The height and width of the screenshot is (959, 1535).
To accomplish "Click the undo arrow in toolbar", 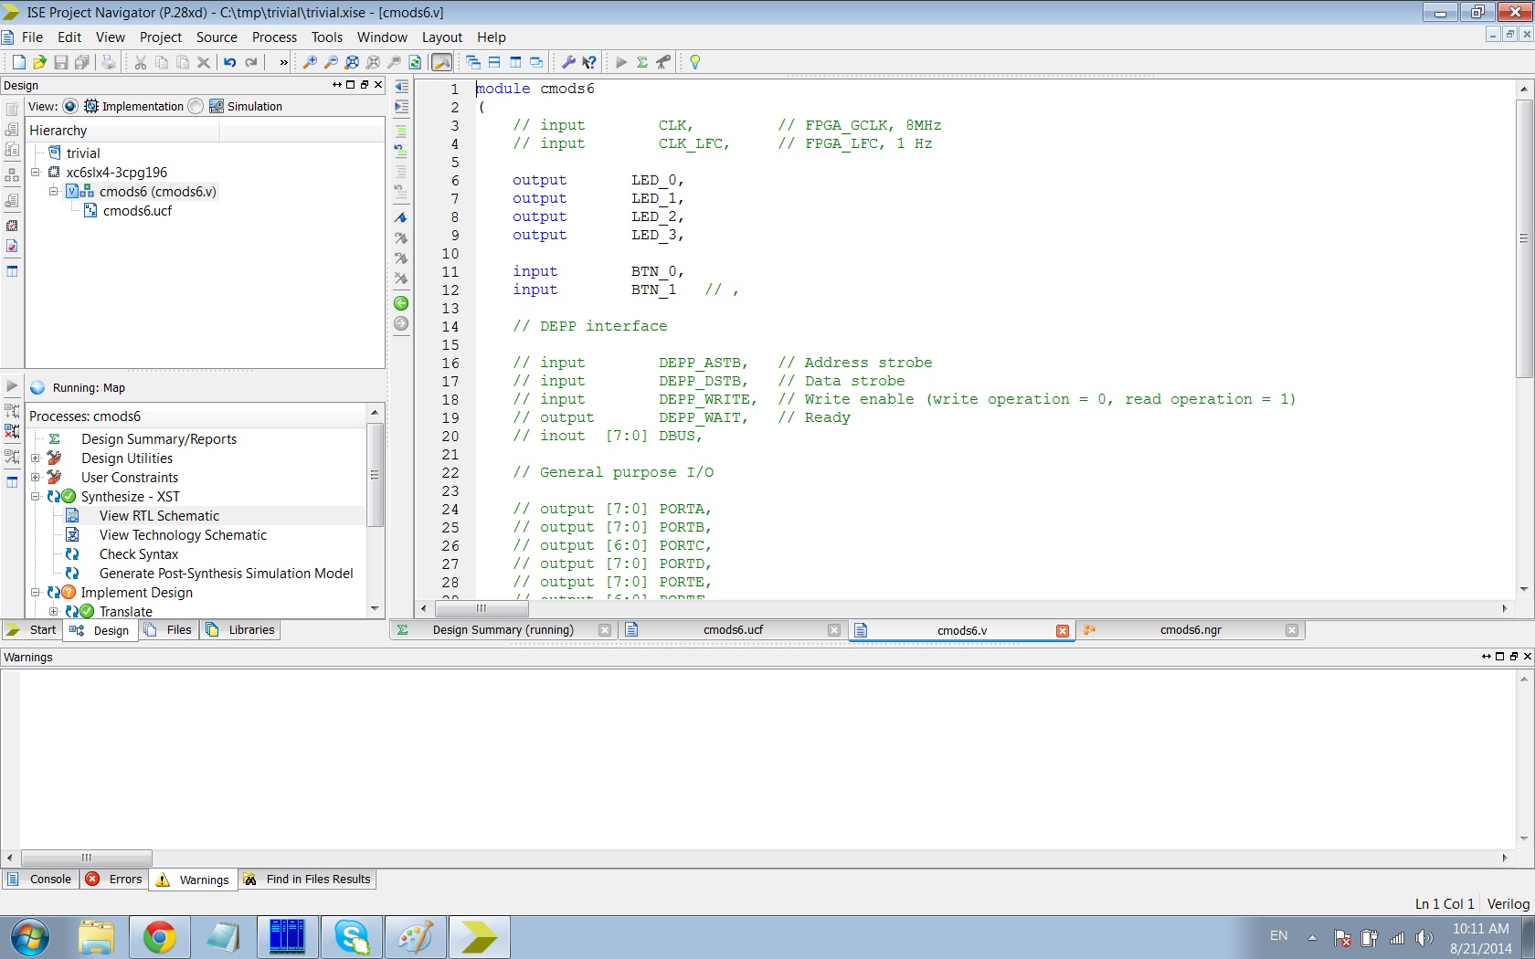I will tap(229, 62).
